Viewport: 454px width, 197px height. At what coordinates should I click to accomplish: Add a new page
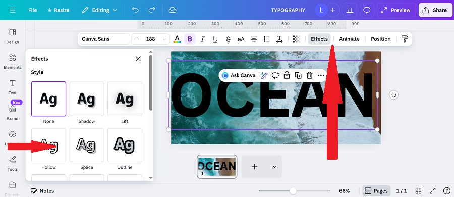tap(255, 167)
